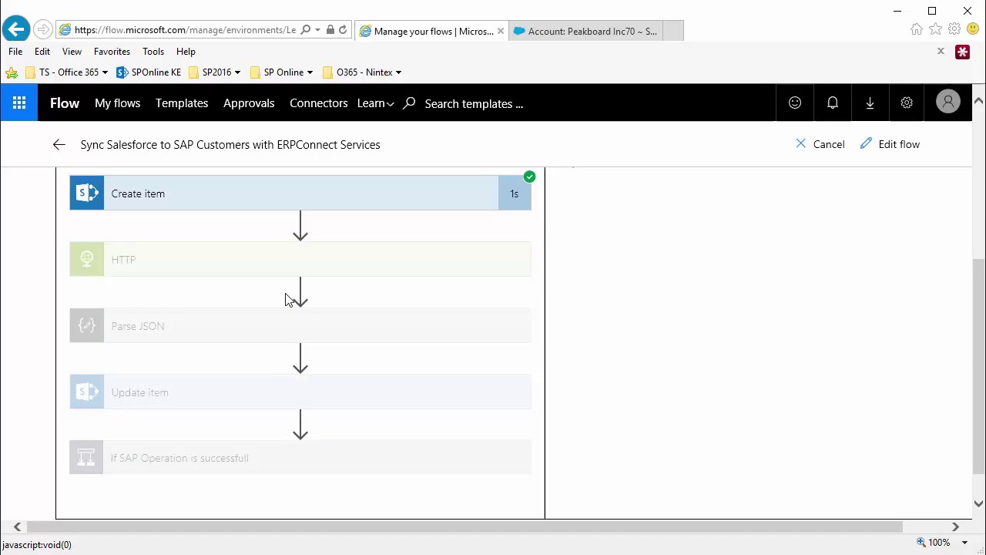Expand the O365 - Nintex favorites folder
986x555 pixels.
(x=362, y=72)
